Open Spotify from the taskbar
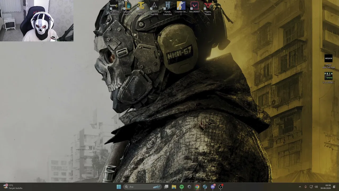The height and width of the screenshot is (191, 339). 182,187
